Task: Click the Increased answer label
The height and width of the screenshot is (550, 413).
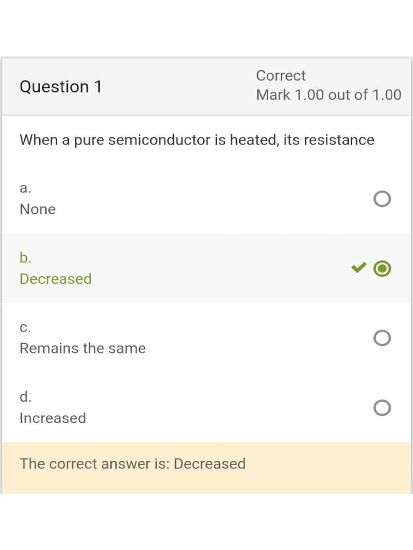Action: coord(53,418)
